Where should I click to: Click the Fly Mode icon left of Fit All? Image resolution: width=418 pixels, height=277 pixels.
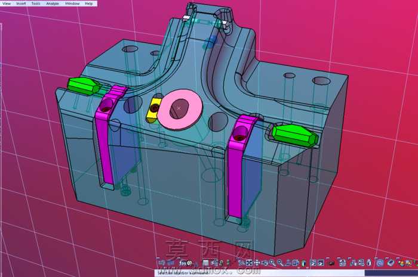click(241, 263)
